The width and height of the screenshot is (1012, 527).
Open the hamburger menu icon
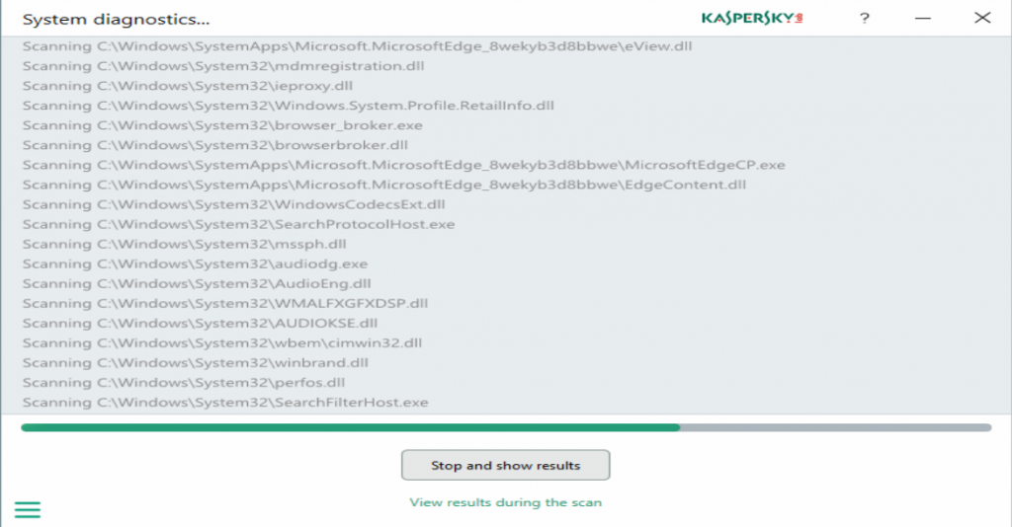pyautogui.click(x=27, y=509)
